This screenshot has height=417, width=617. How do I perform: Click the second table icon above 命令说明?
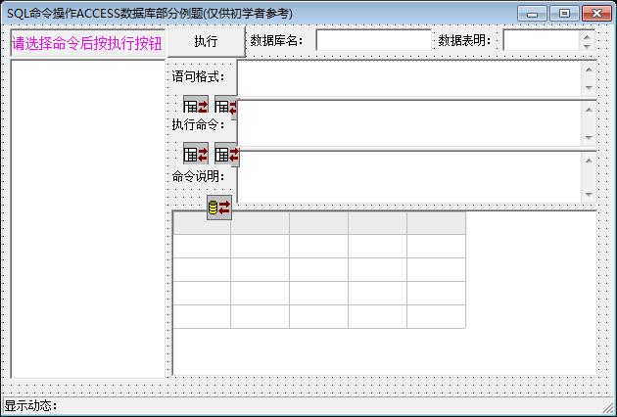(226, 154)
